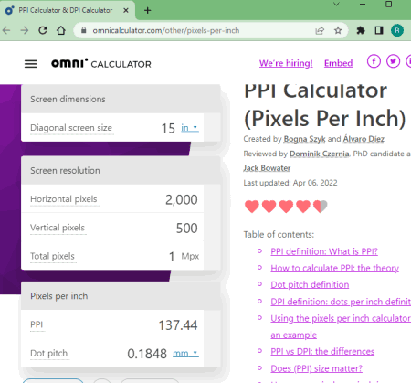Click the PPI field label
Viewport: 411px width, 383px height.
[x=37, y=324]
